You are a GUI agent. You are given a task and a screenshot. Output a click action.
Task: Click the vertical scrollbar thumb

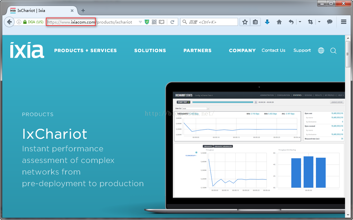348,54
